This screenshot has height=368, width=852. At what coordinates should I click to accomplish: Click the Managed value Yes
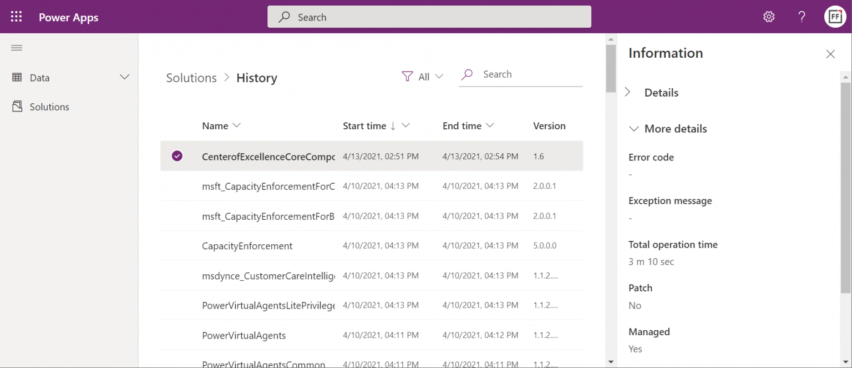pyautogui.click(x=635, y=349)
